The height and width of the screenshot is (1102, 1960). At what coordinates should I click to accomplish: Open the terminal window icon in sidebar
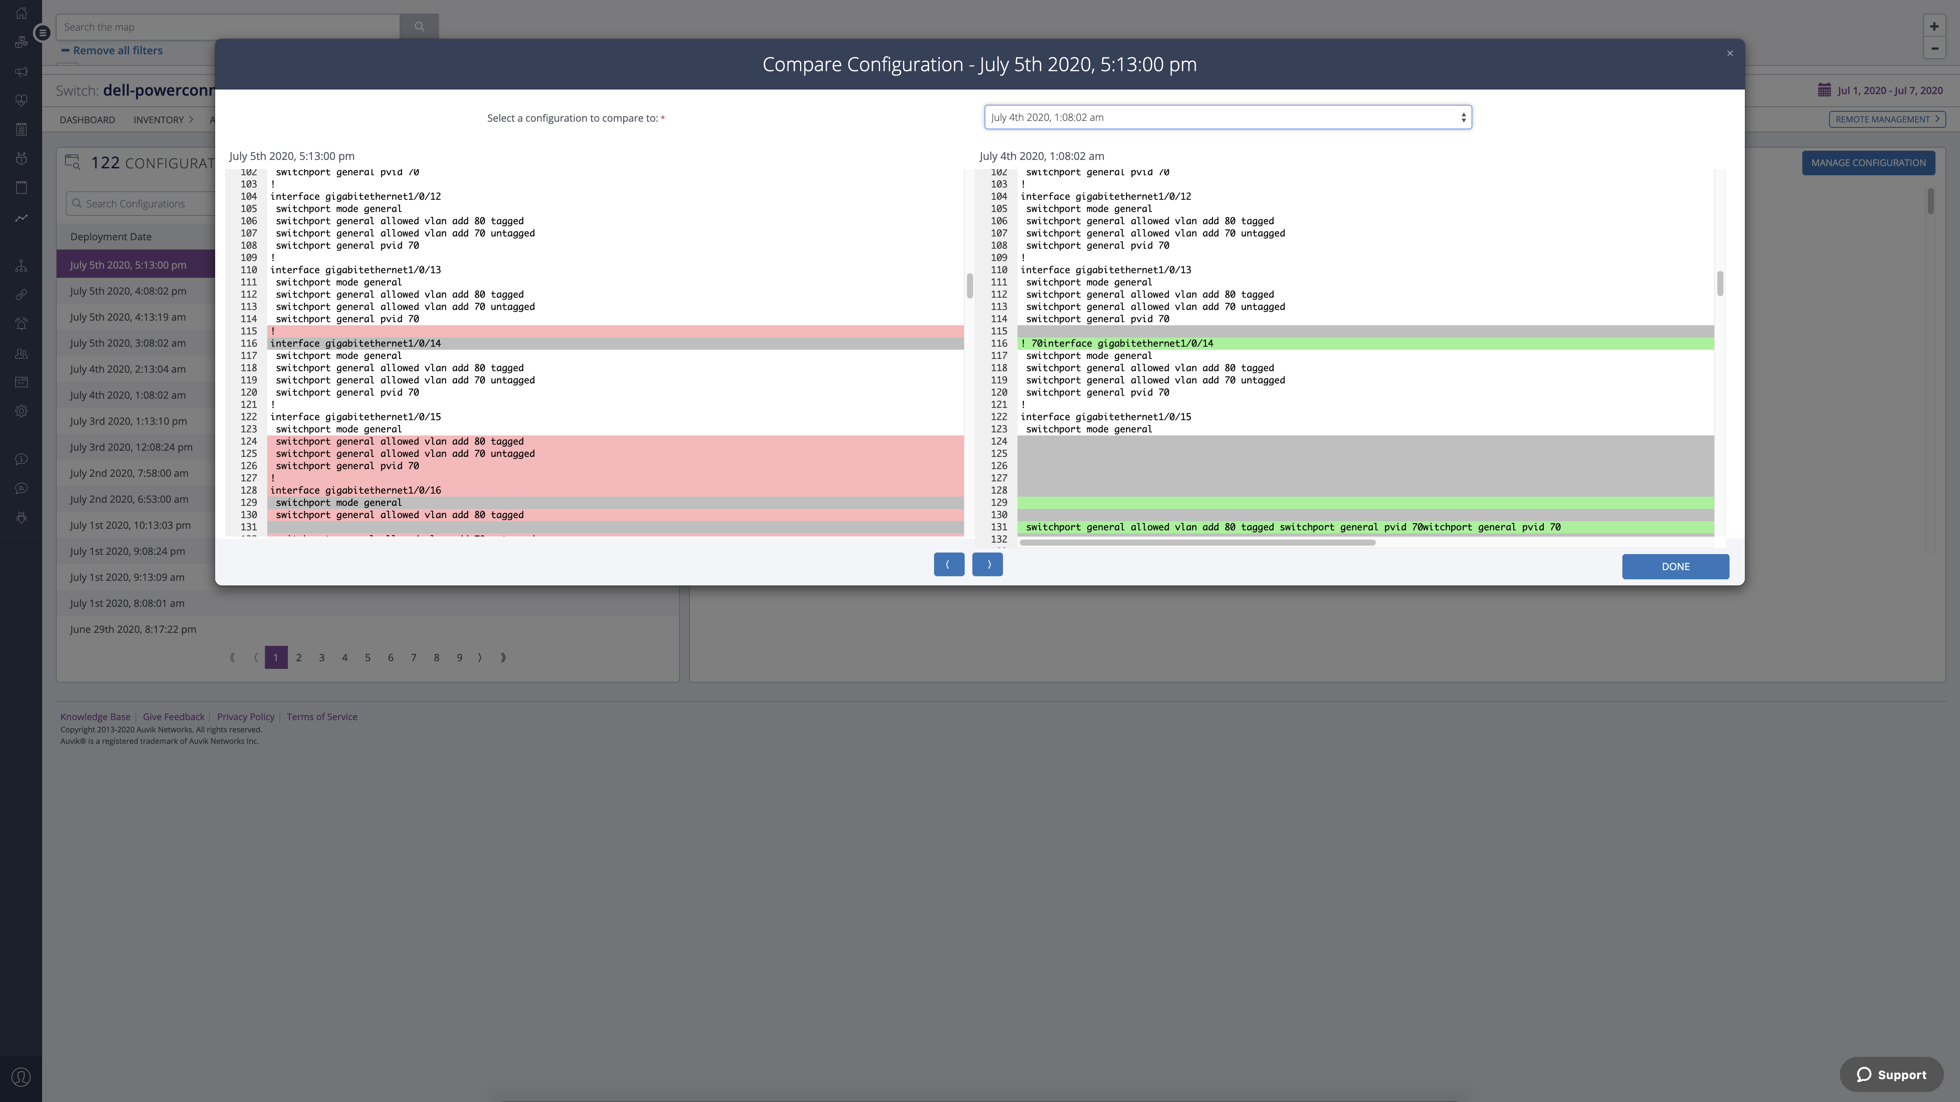tap(21, 382)
